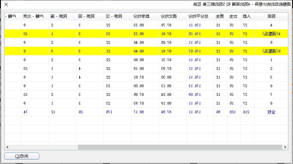
Task: Click the 87.85 math average cell
Action: coord(145,95)
